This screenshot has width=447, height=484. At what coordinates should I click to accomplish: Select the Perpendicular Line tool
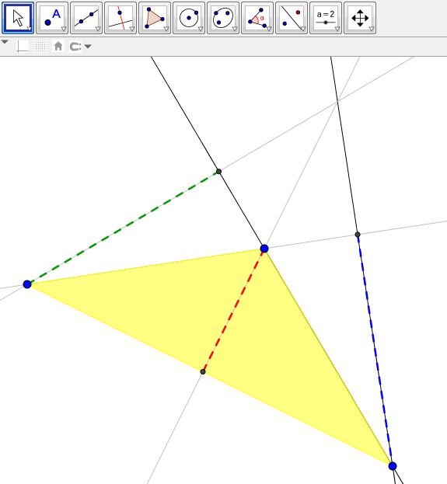click(120, 18)
